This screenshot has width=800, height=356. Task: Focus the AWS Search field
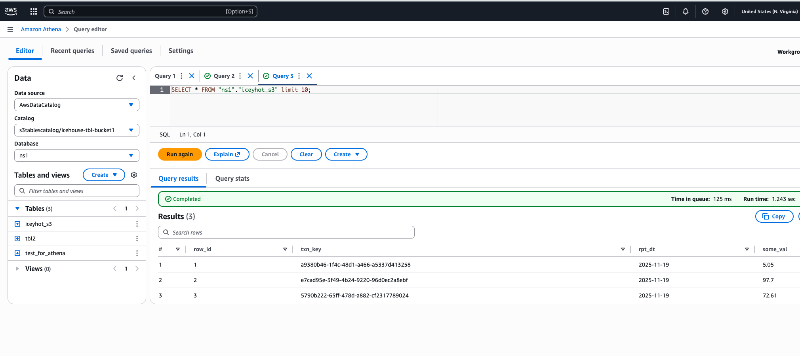[x=150, y=11]
